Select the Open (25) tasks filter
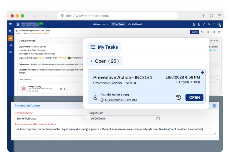 (x=105, y=61)
